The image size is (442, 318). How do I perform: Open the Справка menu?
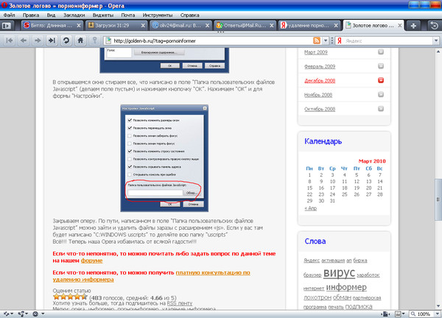tap(190, 15)
